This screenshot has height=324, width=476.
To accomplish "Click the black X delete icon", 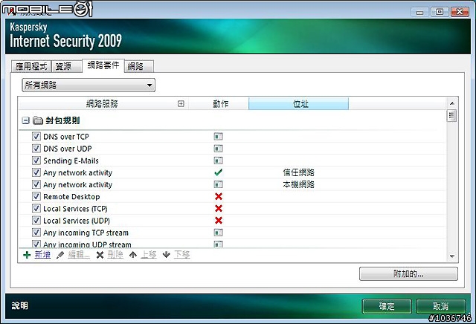I will pos(100,255).
